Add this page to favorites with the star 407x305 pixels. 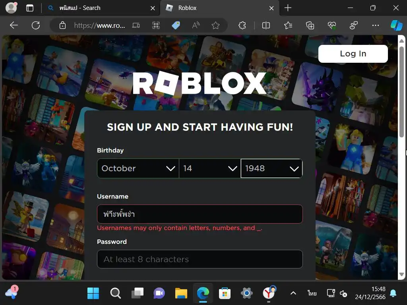[215, 25]
